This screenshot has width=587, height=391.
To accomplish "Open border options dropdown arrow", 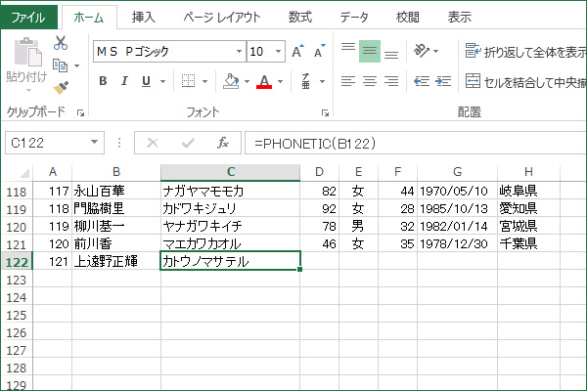I will point(204,81).
